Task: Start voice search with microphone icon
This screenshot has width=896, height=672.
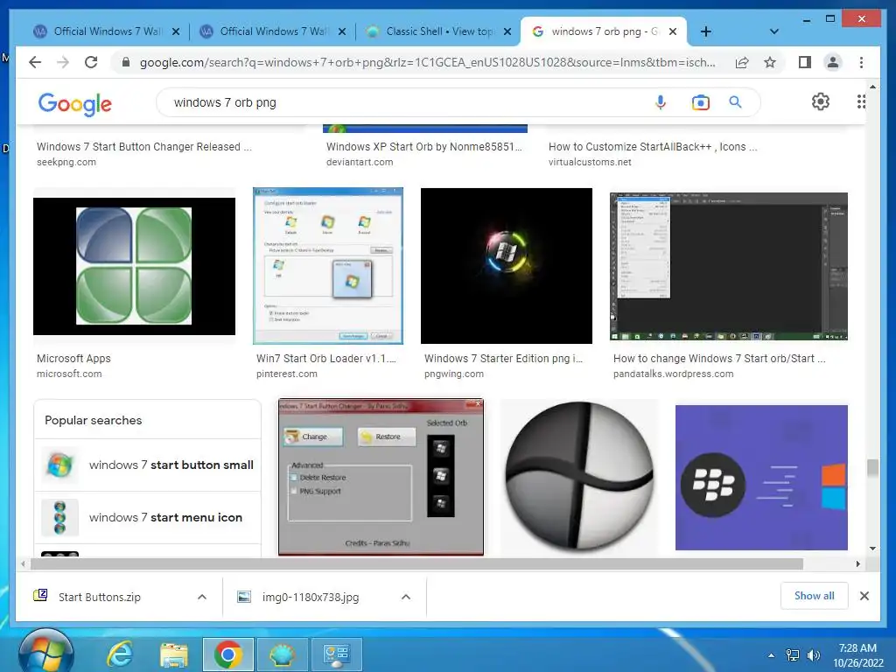Action: coord(660,102)
